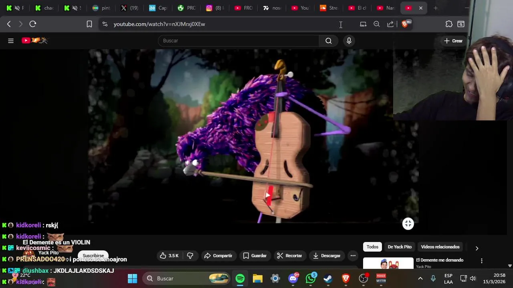This screenshot has height=288, width=513.
Task: Subscribe to Yack Pito with Suscribirse
Action: pyautogui.click(x=93, y=256)
